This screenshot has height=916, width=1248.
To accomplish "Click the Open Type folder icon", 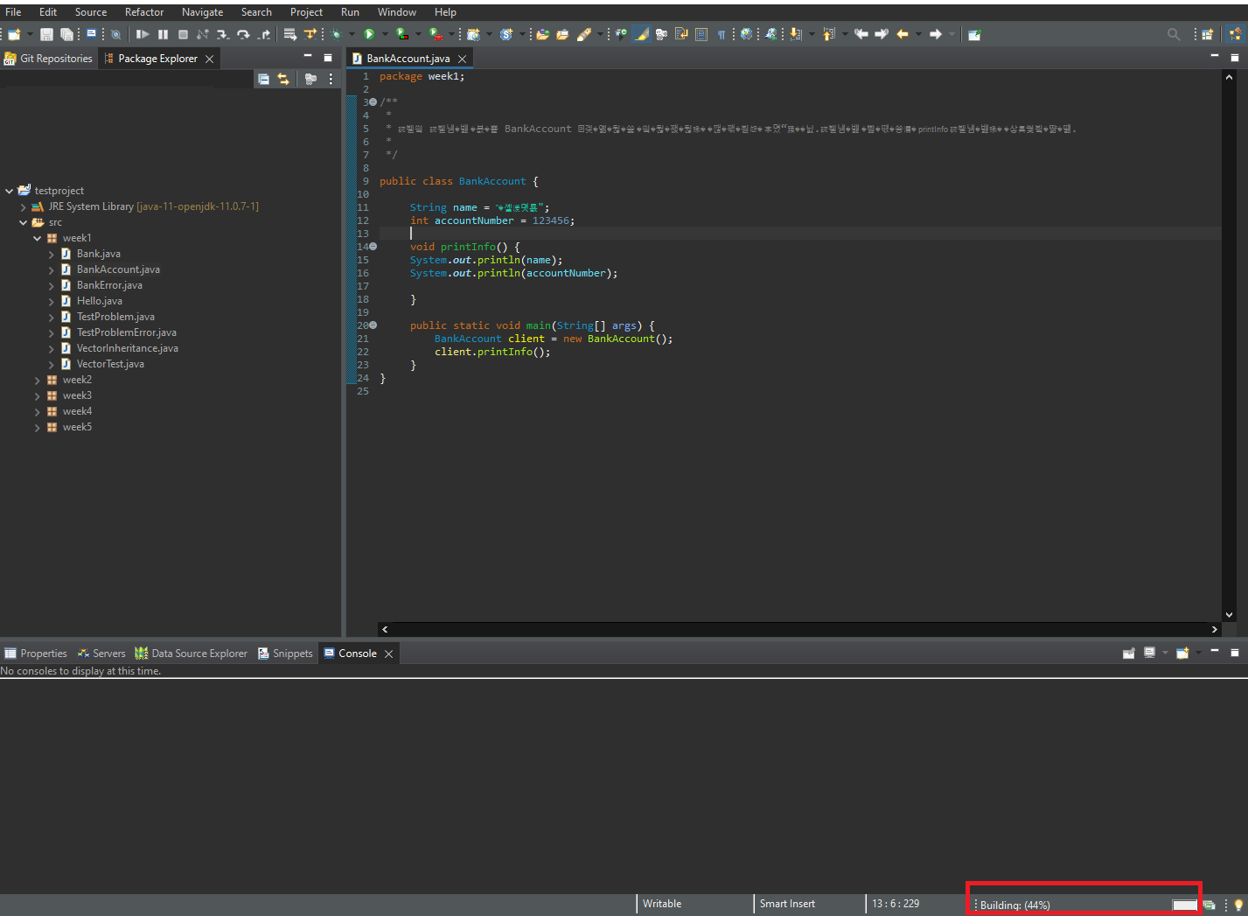I will click(542, 34).
